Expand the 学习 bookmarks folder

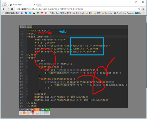[x=89, y=13]
